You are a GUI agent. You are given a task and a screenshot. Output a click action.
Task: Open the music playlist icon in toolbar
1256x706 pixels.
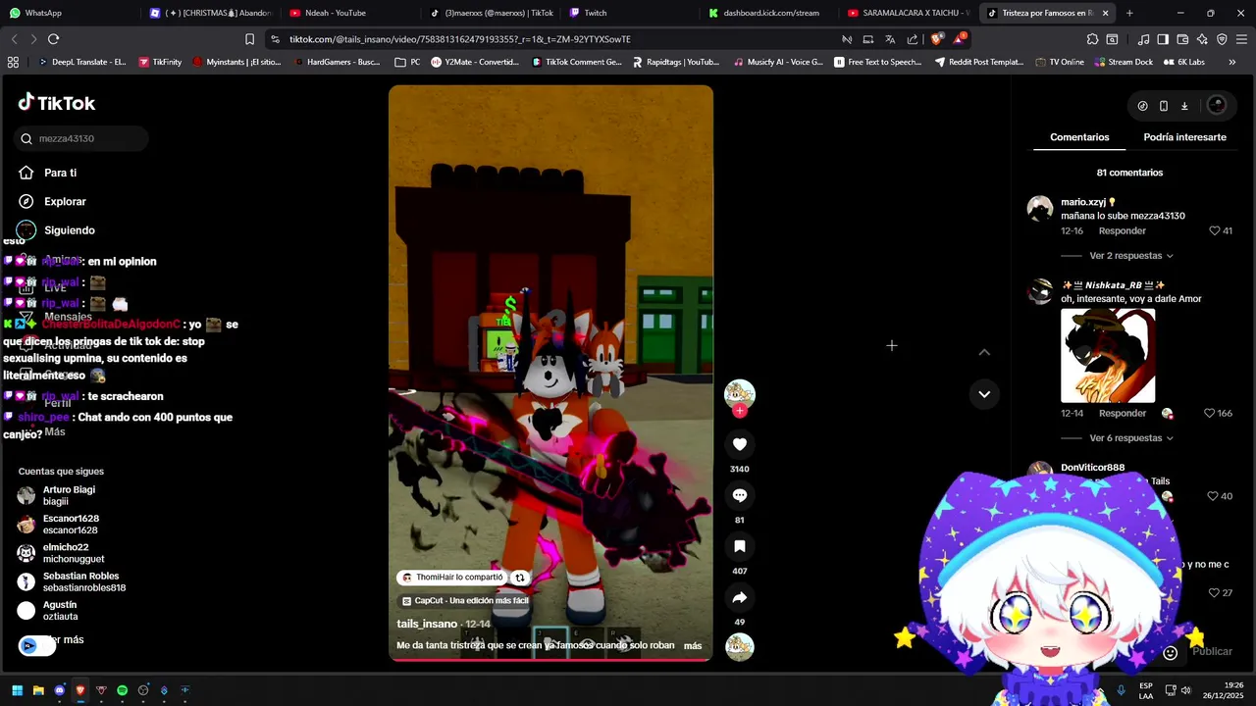[x=1143, y=39]
